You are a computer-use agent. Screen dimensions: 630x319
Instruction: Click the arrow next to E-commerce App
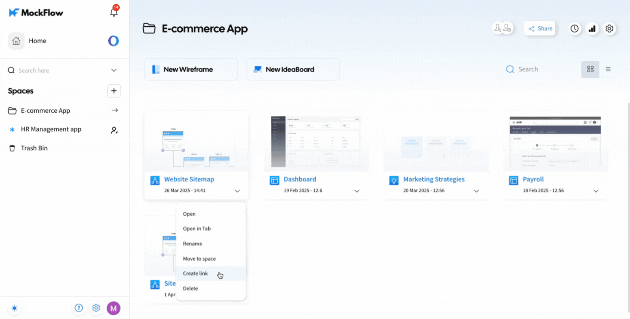coord(115,110)
